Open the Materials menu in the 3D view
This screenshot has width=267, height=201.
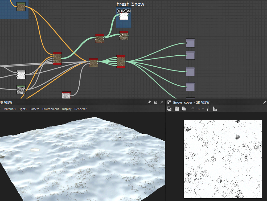pos(9,109)
